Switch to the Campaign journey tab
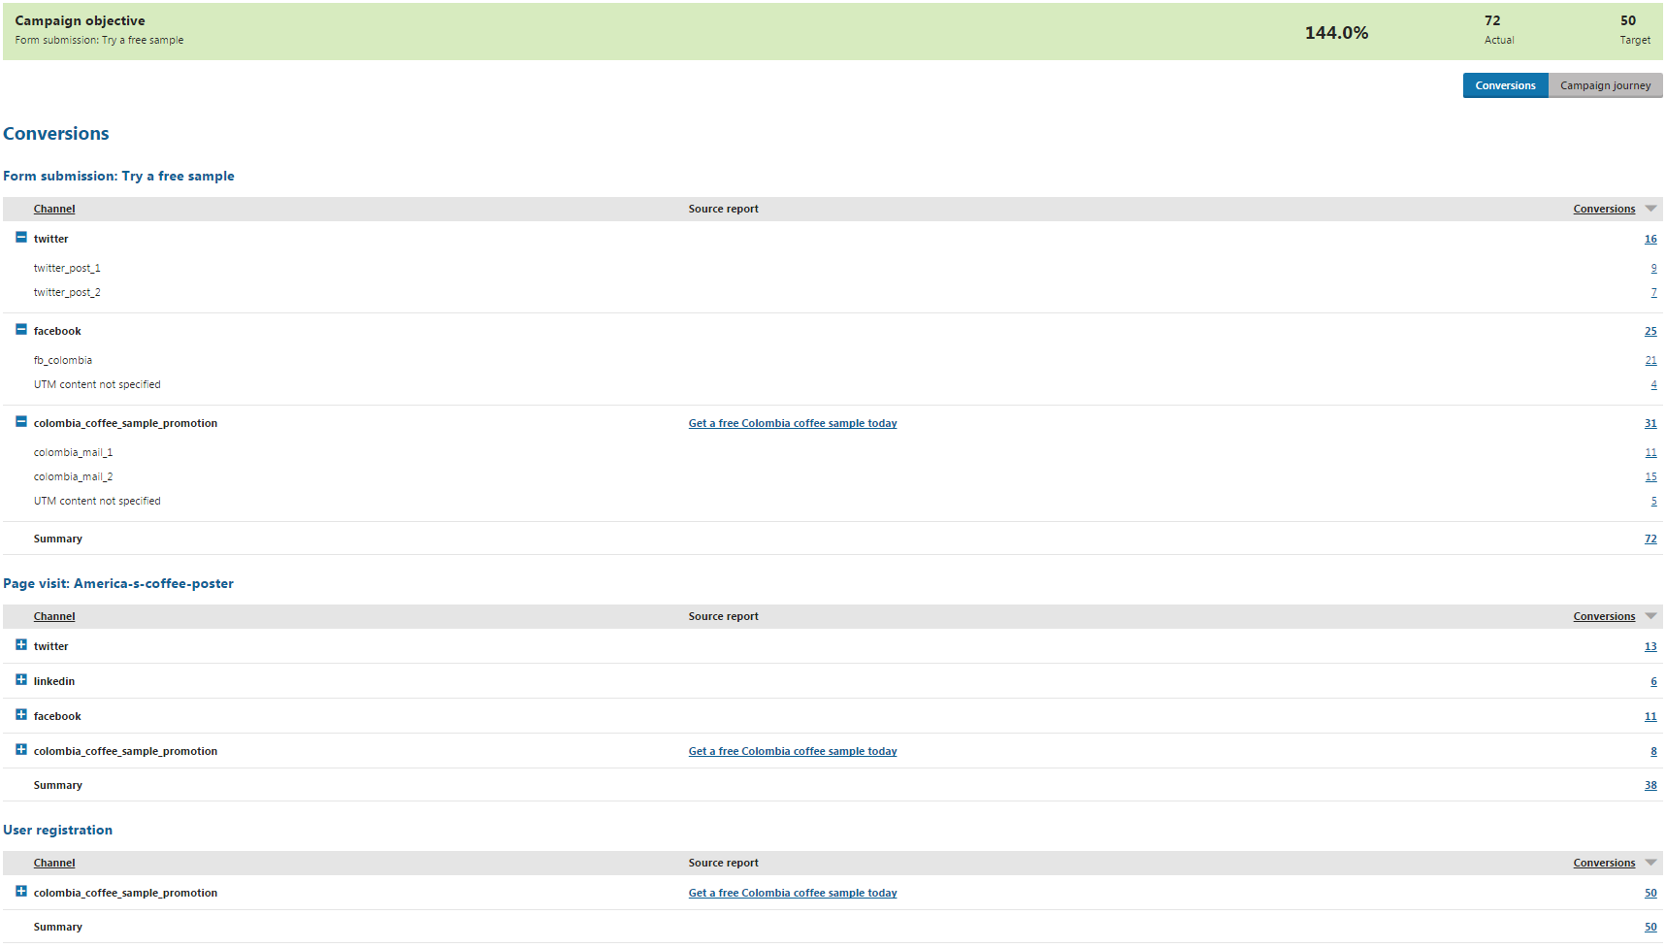 (x=1605, y=85)
